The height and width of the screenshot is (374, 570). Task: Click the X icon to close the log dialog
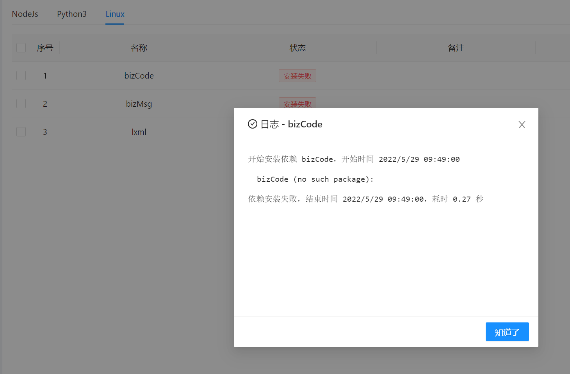522,124
